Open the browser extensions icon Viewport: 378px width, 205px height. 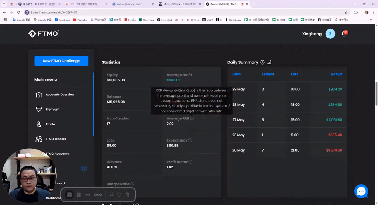click(x=356, y=12)
